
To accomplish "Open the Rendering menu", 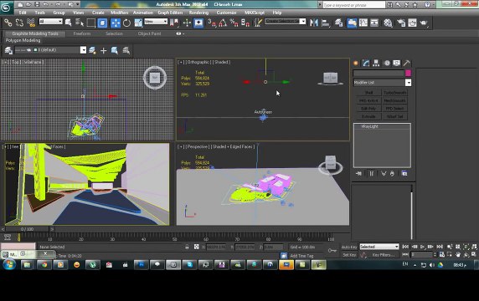I will click(x=198, y=13).
